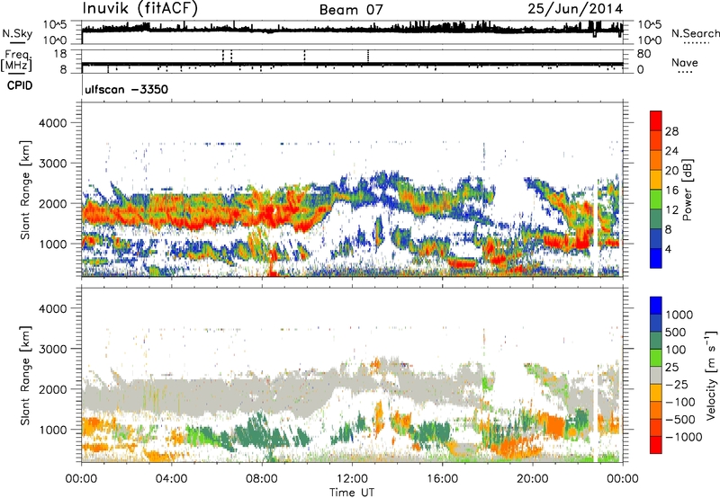The image size is (720, 498).
Task: Click the "100" velocity colorbar label
Action: click(x=676, y=350)
